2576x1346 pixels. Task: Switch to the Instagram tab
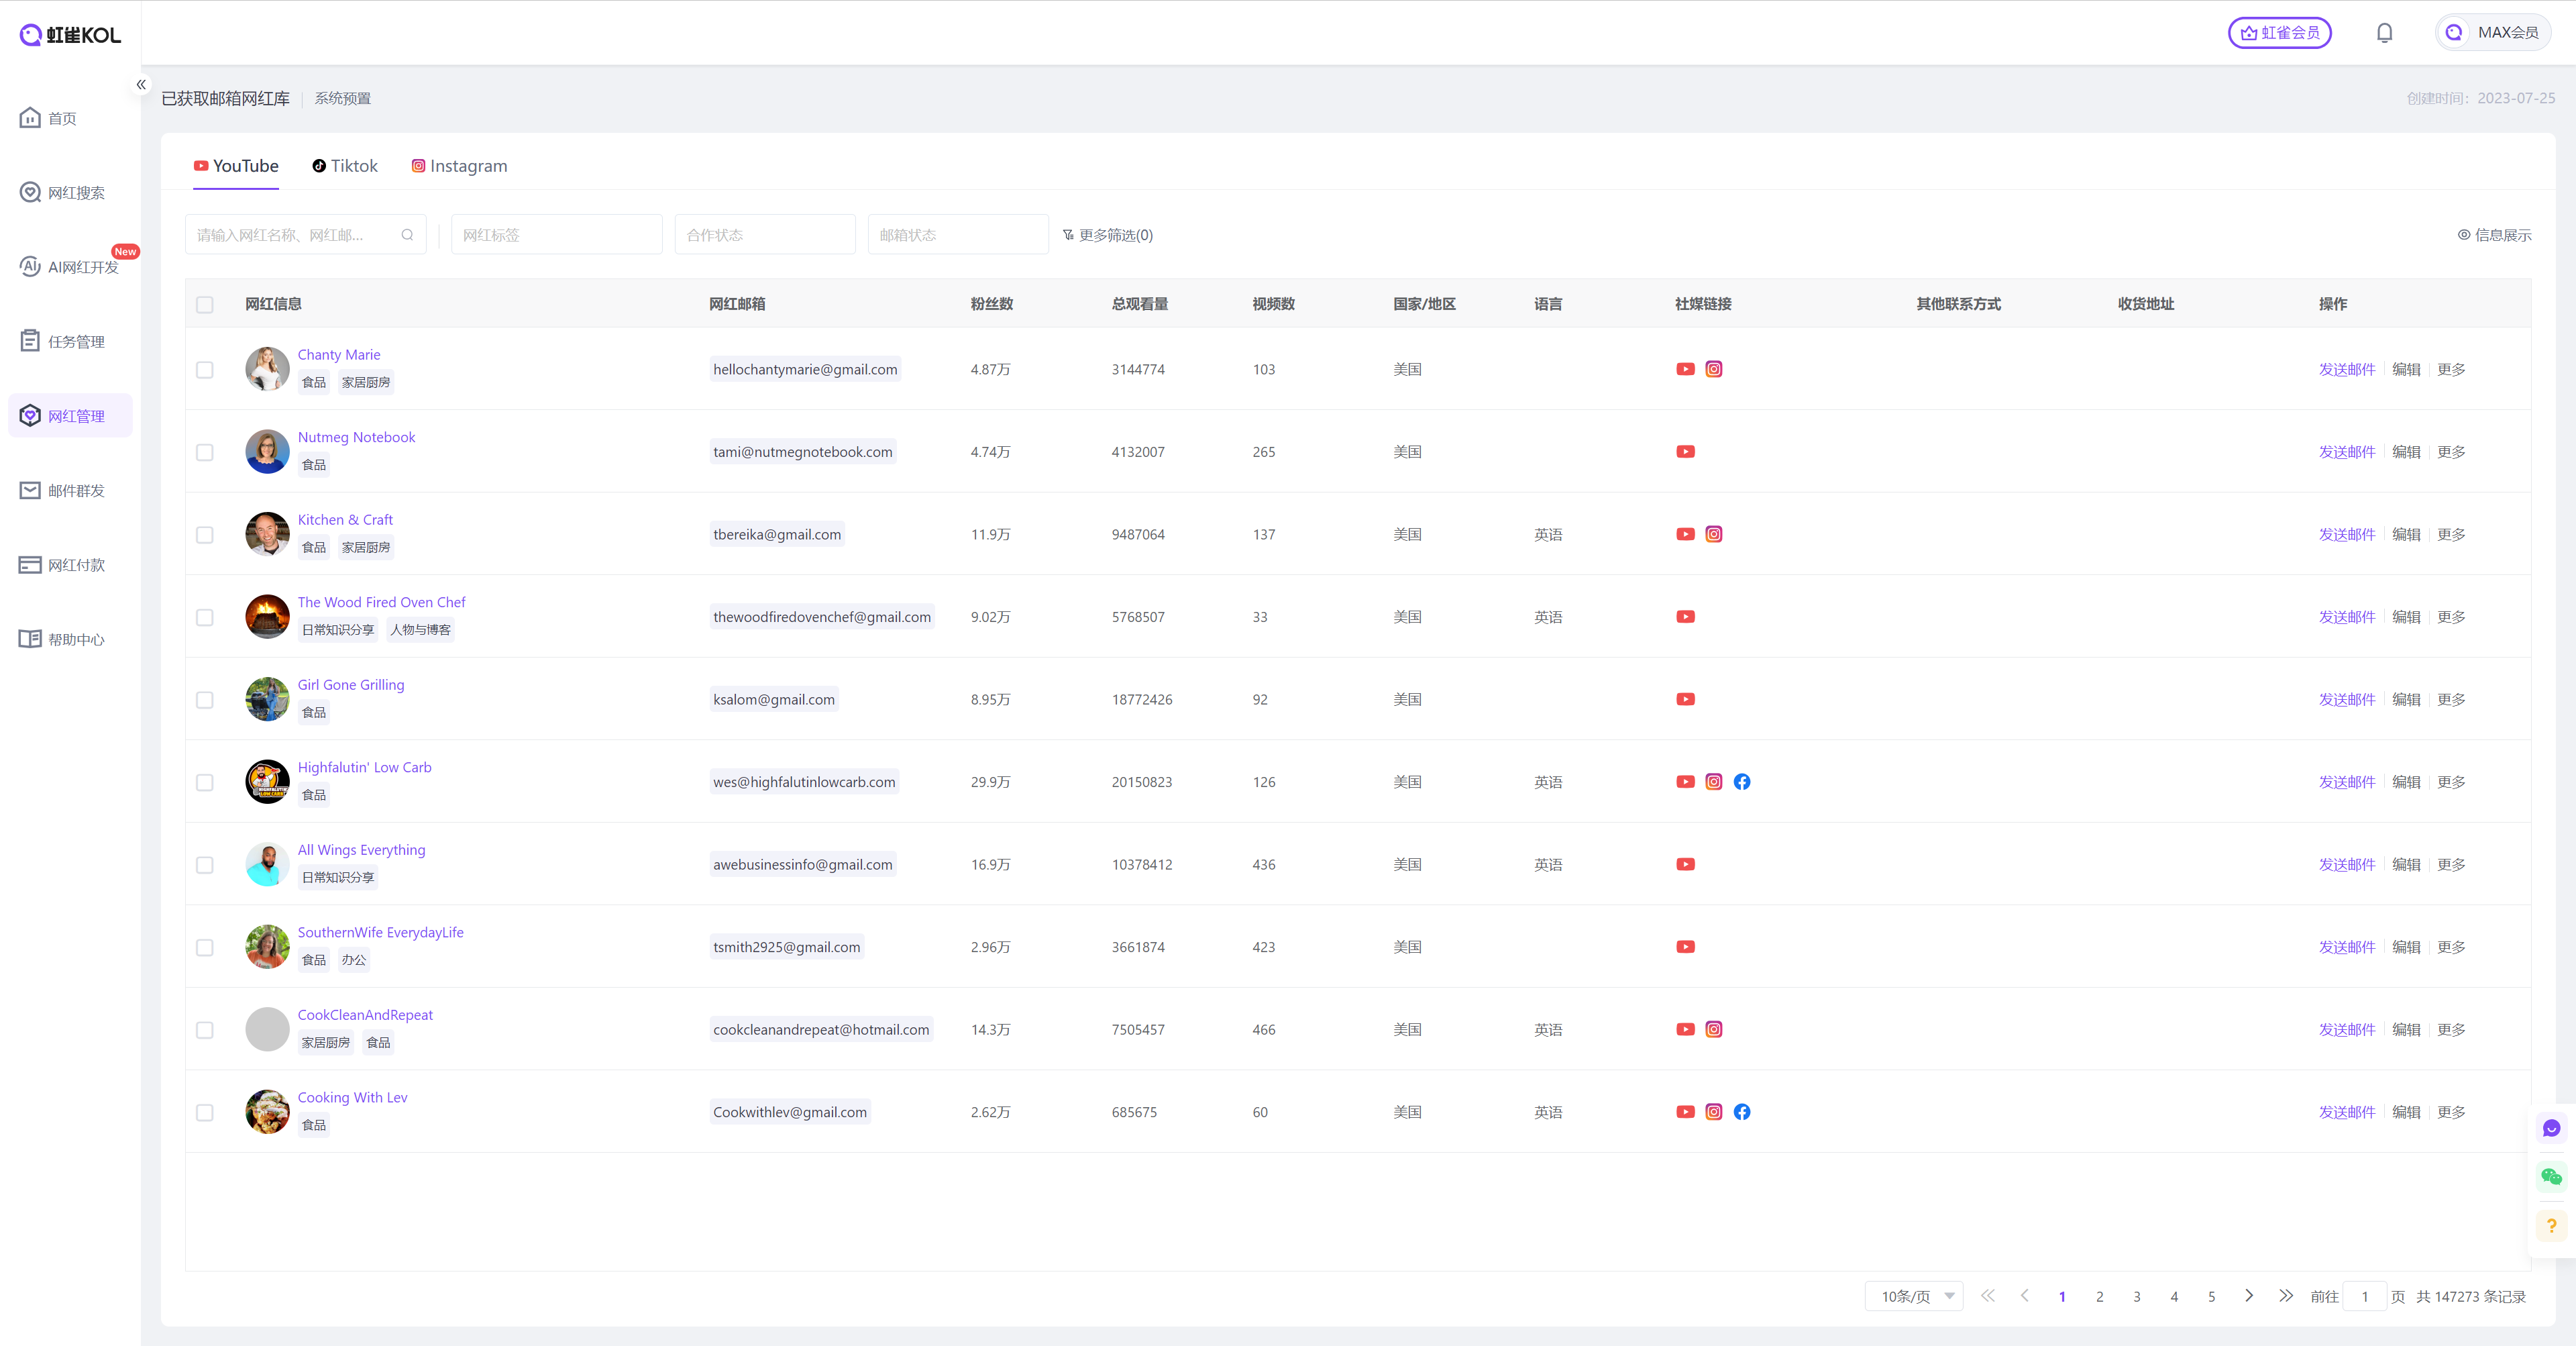459,166
